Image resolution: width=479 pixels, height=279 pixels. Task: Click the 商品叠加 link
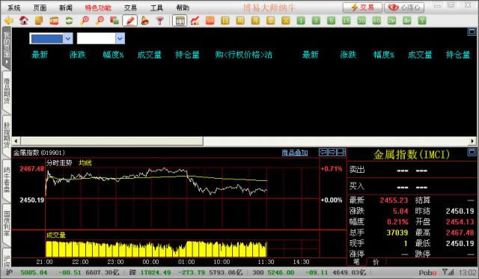coord(294,153)
